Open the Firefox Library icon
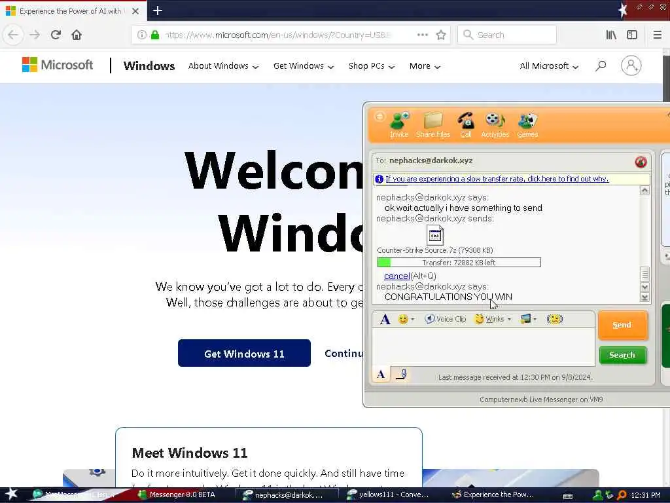 tap(612, 35)
